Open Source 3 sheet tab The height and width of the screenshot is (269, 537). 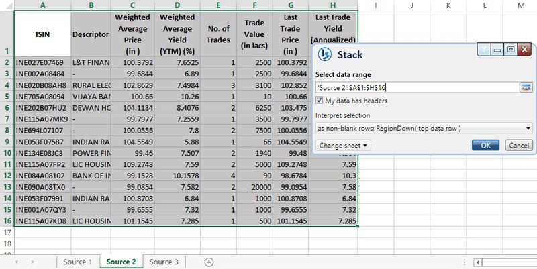(x=164, y=262)
